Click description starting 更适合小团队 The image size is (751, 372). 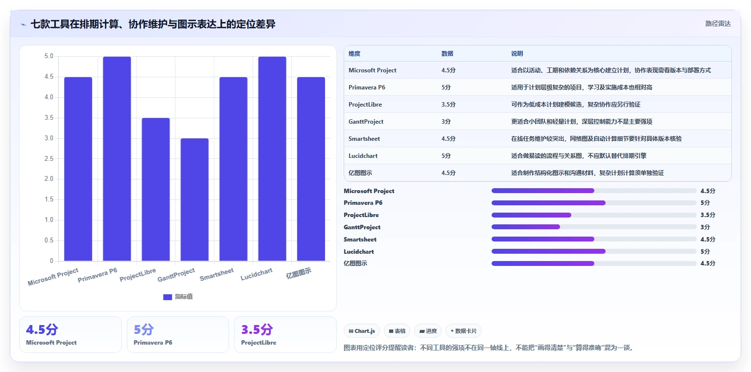(x=582, y=122)
